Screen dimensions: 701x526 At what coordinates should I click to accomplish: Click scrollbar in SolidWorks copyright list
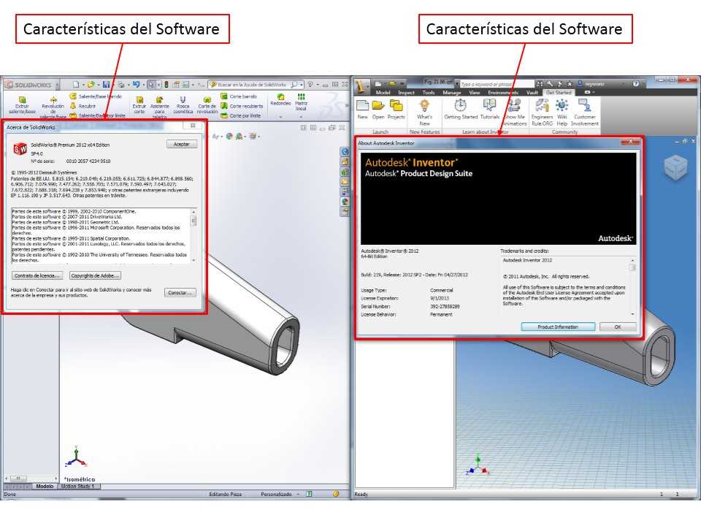tap(194, 236)
